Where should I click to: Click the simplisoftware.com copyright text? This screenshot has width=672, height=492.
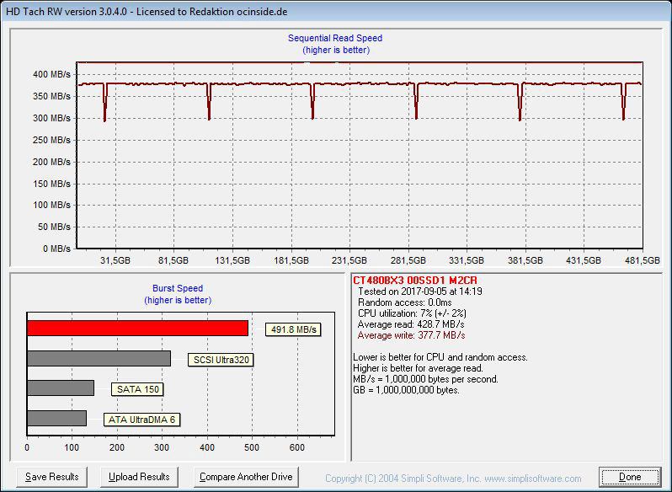point(453,479)
